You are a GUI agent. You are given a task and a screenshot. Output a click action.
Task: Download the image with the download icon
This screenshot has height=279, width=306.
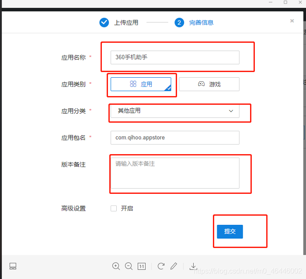pos(193,266)
